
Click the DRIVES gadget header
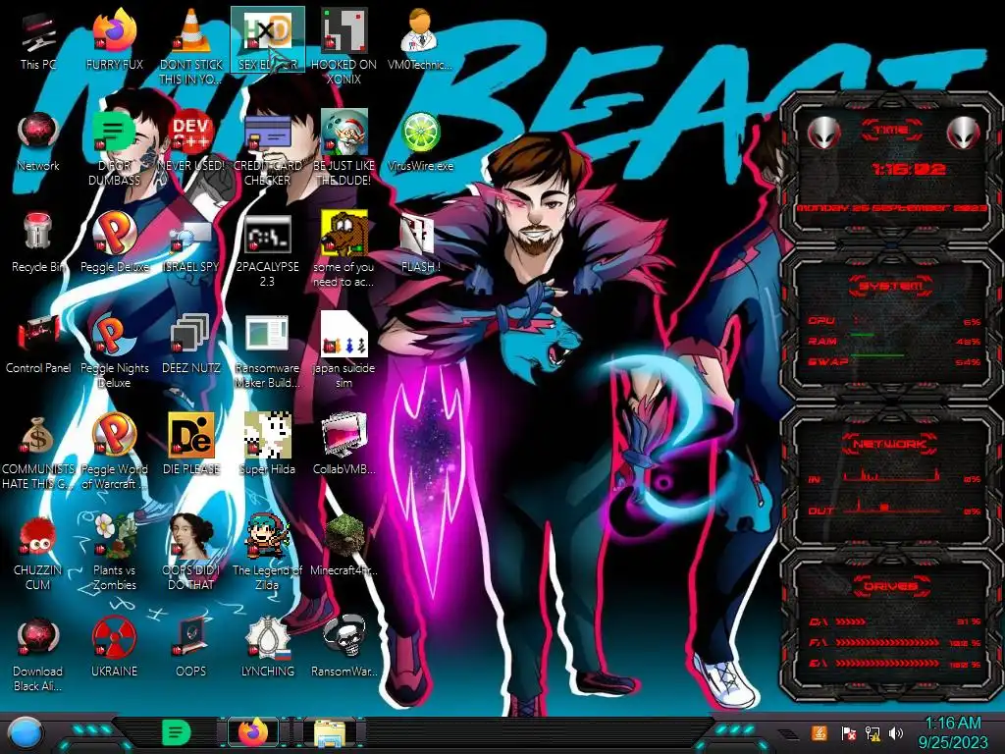891,586
